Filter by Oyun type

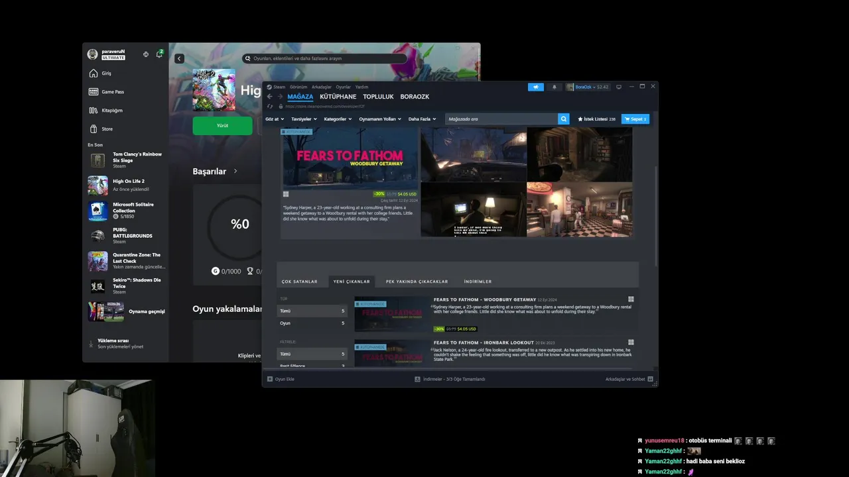coord(312,323)
